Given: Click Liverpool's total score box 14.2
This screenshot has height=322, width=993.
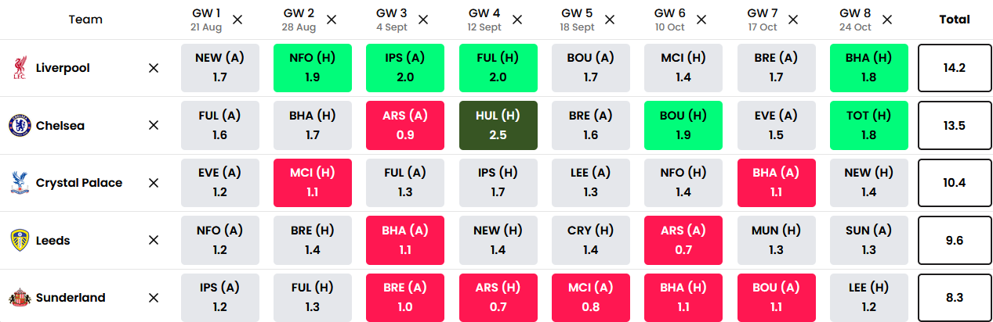Looking at the screenshot, I should (x=955, y=68).
